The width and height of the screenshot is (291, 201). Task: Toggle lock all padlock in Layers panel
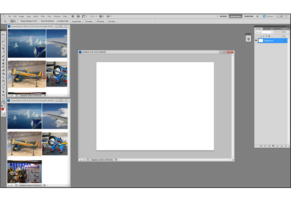tap(269, 36)
